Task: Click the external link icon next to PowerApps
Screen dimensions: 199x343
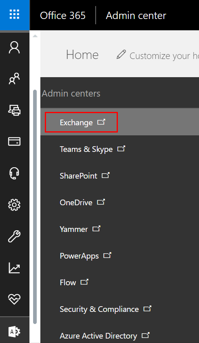Action: tap(107, 255)
